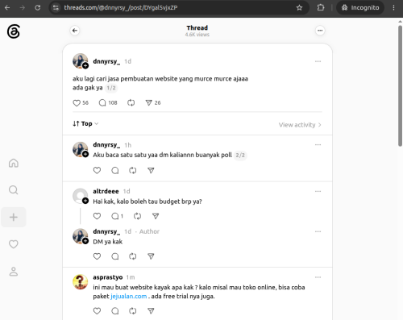Open more options on altrdeee's comment

coord(318,191)
